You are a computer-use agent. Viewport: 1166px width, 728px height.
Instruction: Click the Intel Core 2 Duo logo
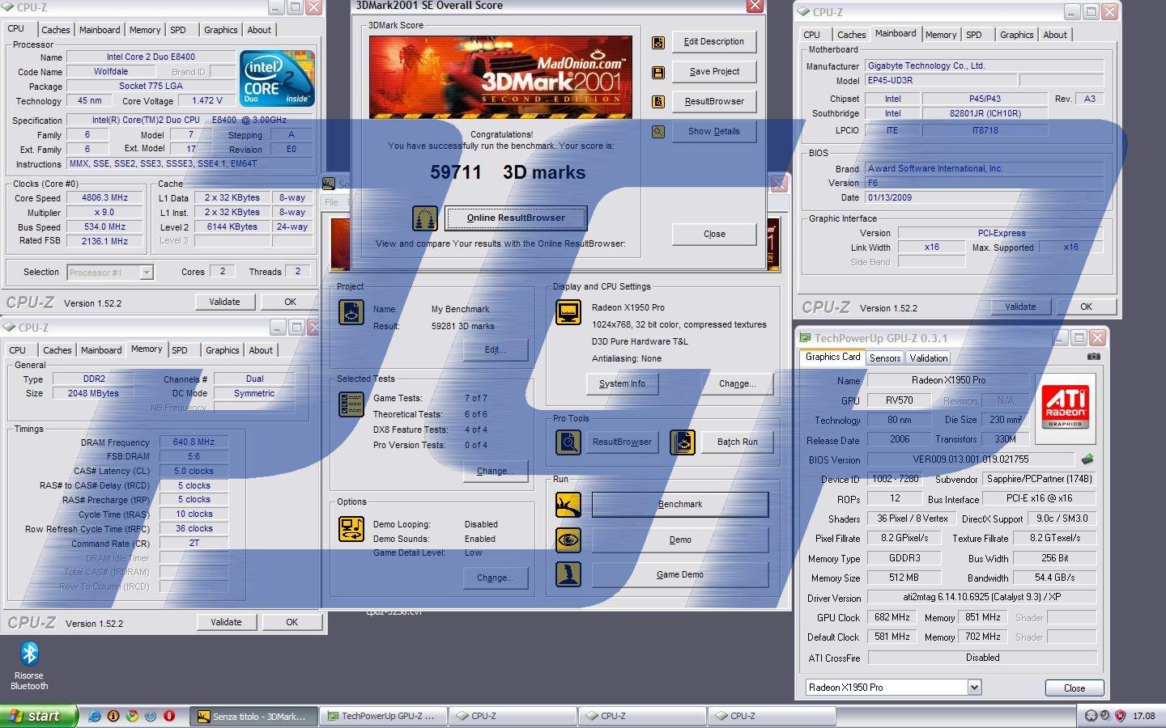pyautogui.click(x=278, y=78)
